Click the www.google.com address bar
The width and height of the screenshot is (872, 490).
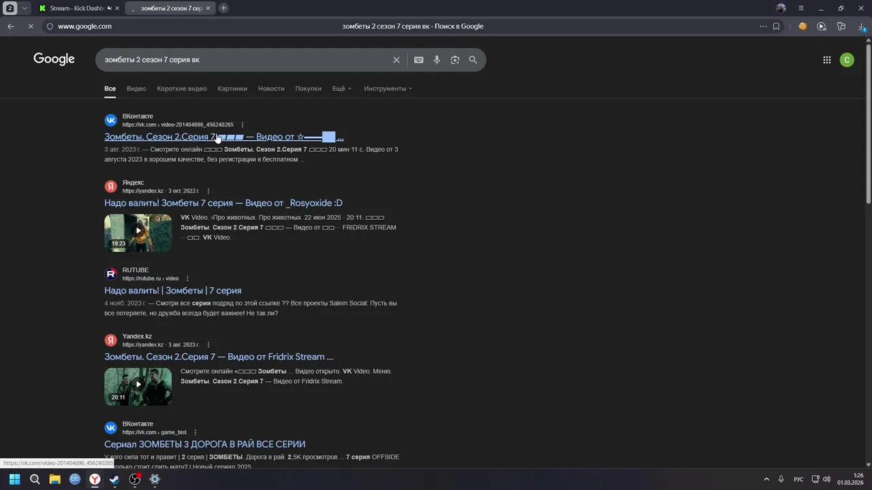point(84,27)
